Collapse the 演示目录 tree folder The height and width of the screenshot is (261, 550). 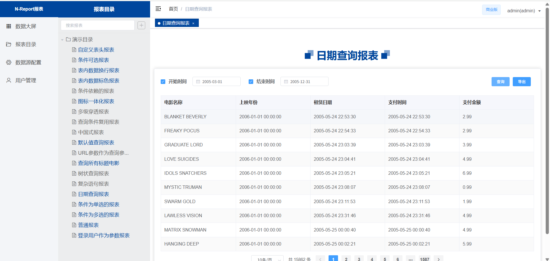point(62,40)
